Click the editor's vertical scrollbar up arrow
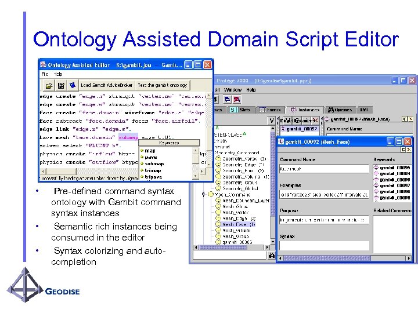The height and width of the screenshot is (313, 418). click(209, 95)
